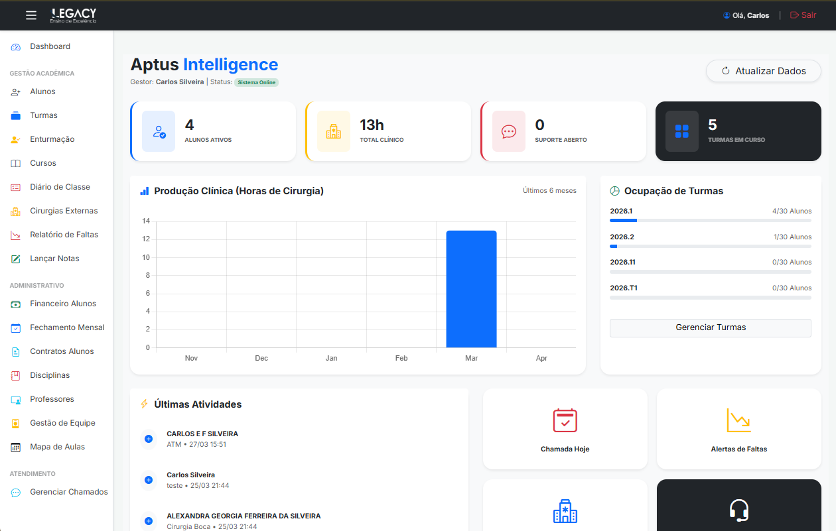
Task: Go to Financeiro Alunos page
Action: tap(63, 304)
